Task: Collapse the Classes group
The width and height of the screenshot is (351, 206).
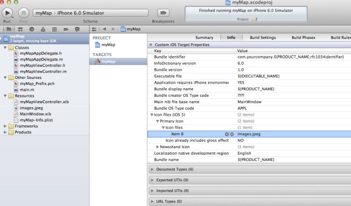Action: 5,48
